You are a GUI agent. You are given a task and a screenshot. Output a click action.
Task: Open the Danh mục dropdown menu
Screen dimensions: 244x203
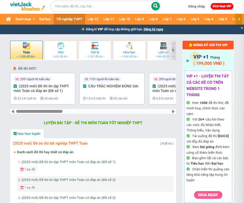pyautogui.click(x=25, y=19)
